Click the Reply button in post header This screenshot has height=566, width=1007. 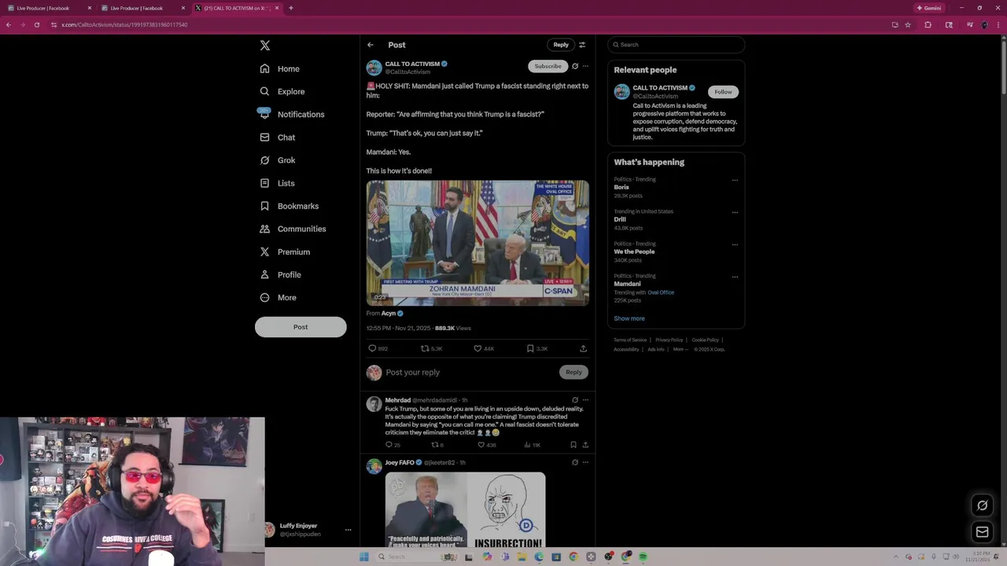561,45
